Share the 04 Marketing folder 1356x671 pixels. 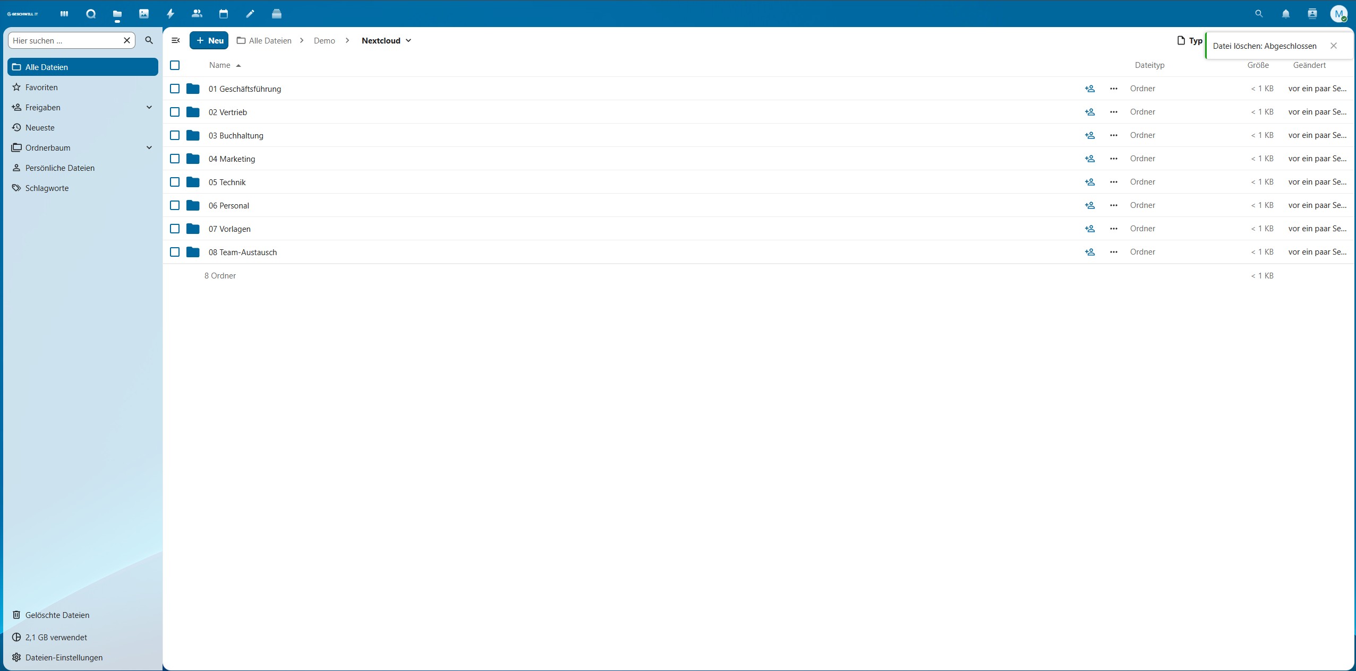1089,159
